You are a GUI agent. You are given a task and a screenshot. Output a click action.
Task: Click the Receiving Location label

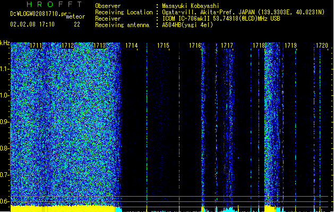point(124,12)
